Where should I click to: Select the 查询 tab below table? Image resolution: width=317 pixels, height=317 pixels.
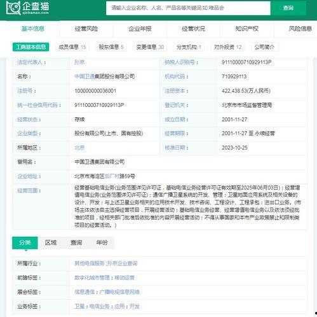coord(76,243)
